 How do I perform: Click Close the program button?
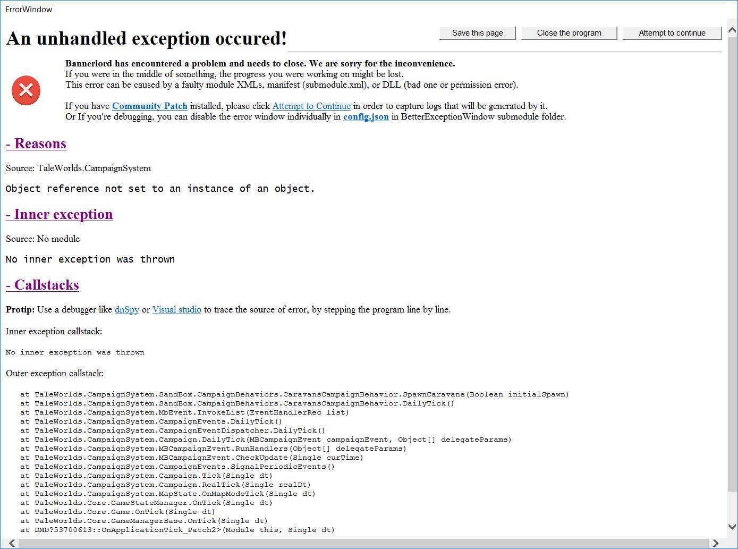pyautogui.click(x=569, y=33)
